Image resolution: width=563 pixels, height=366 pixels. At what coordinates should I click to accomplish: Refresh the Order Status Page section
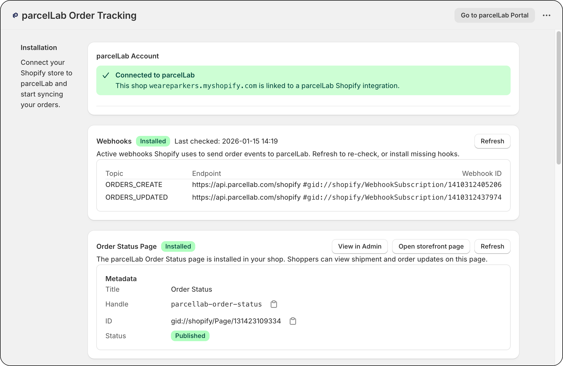(492, 246)
